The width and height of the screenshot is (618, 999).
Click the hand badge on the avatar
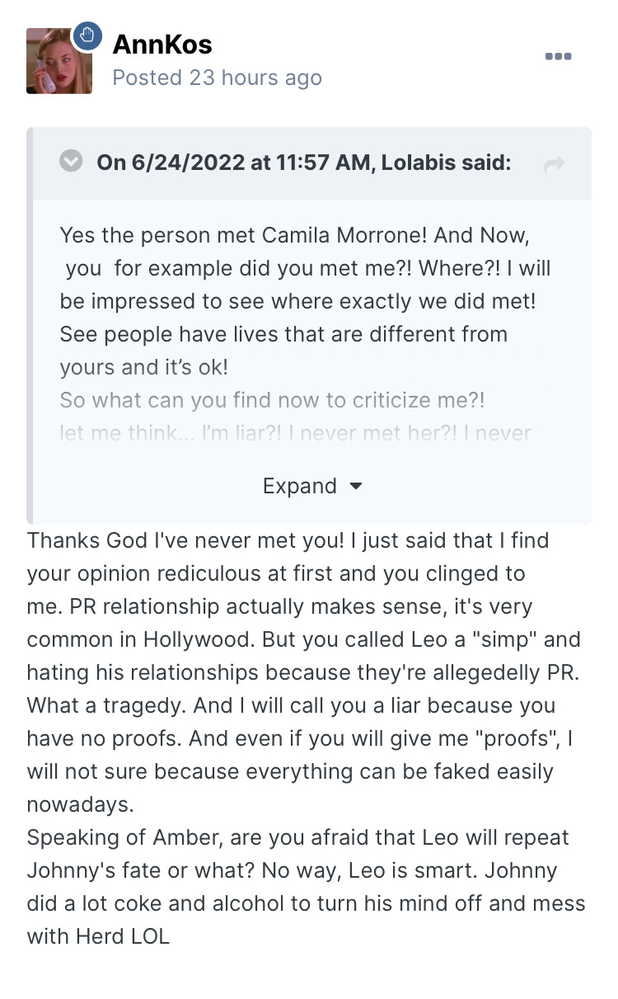pyautogui.click(x=87, y=37)
